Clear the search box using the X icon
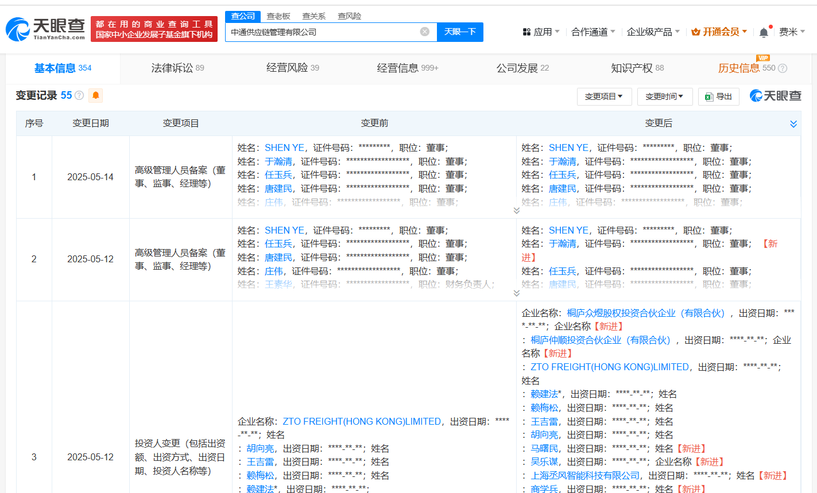The image size is (817, 493). 424,32
